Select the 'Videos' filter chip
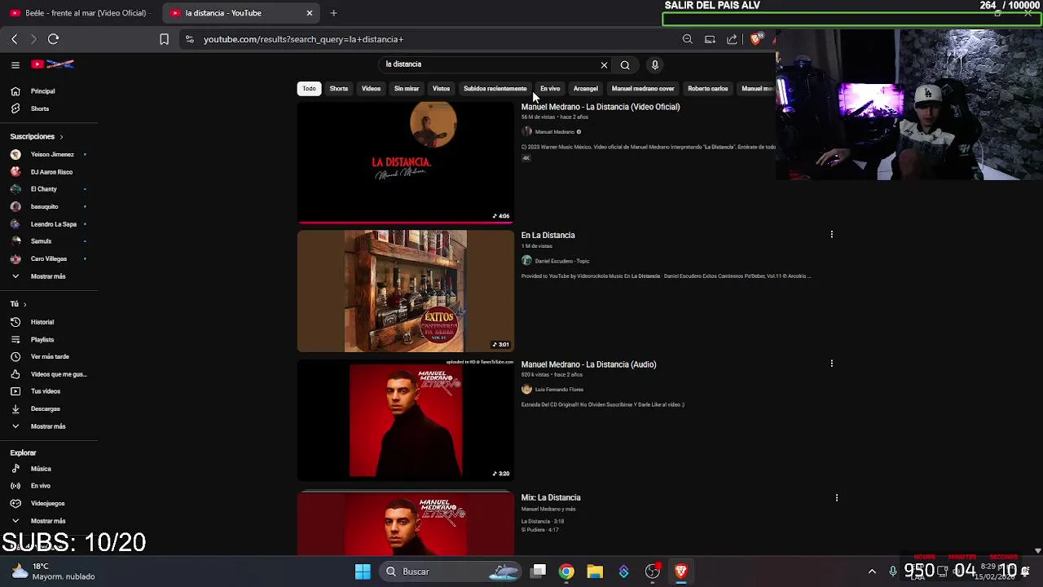Viewport: 1043px width, 587px height. click(x=371, y=88)
